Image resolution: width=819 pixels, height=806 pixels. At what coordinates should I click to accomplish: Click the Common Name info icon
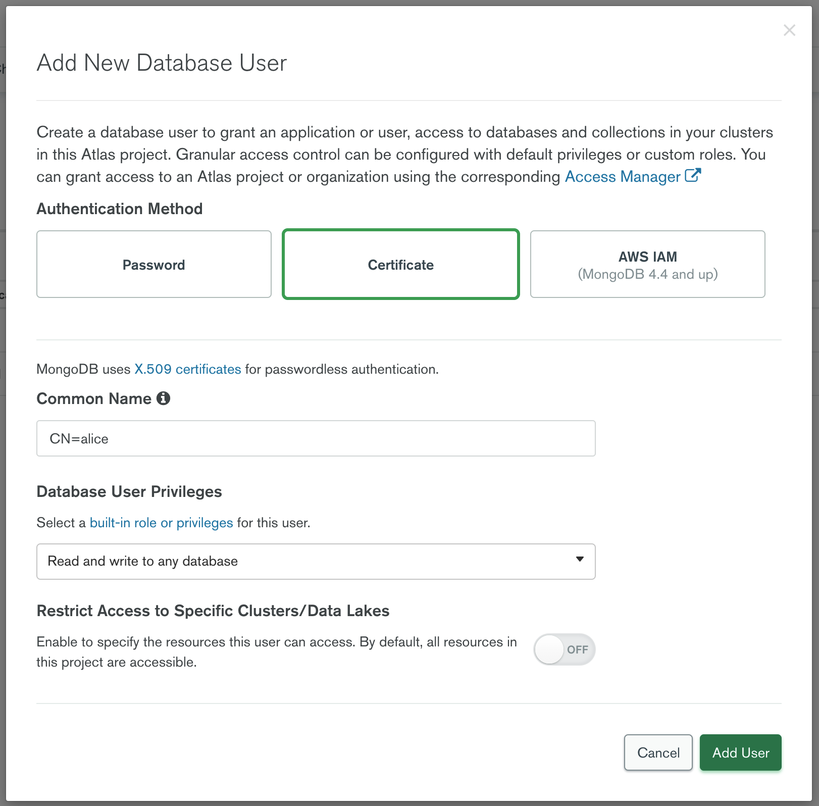[164, 398]
